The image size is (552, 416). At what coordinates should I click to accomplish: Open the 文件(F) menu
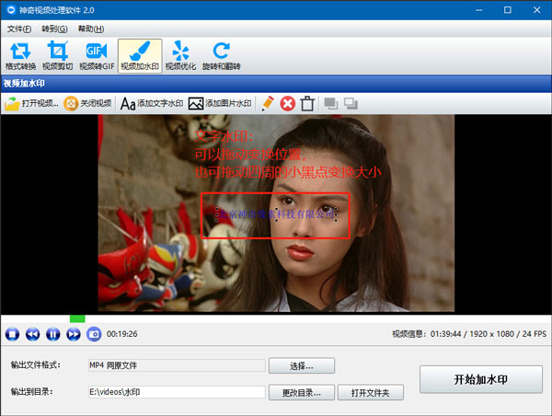click(x=19, y=29)
